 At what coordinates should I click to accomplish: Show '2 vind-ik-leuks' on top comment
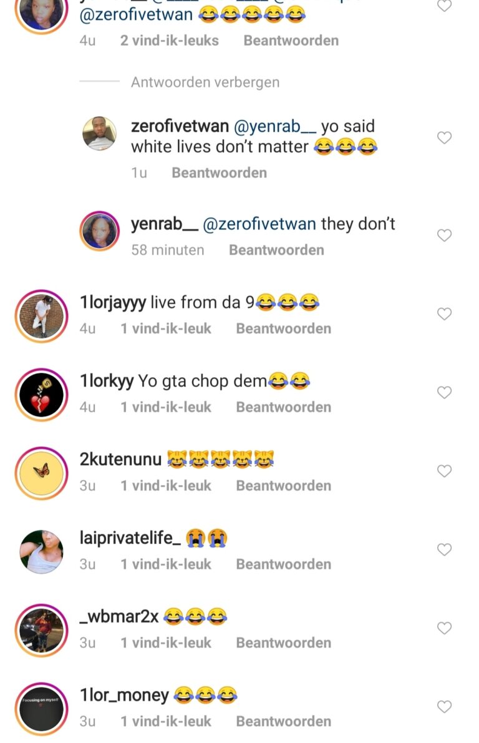[x=170, y=41]
